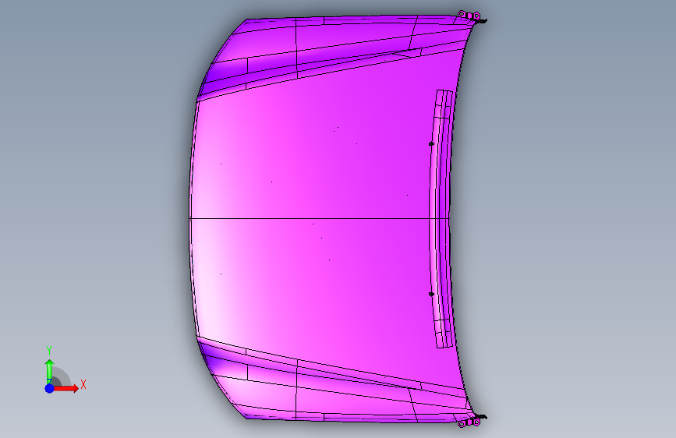This screenshot has width=676, height=438.
Task: Click the green Y axis arrow of the triad
Action: pyautogui.click(x=49, y=371)
